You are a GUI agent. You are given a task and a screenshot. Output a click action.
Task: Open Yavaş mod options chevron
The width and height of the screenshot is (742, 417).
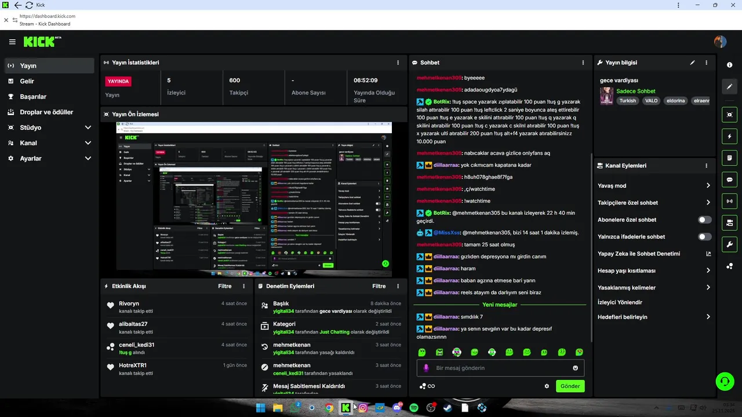point(708,186)
